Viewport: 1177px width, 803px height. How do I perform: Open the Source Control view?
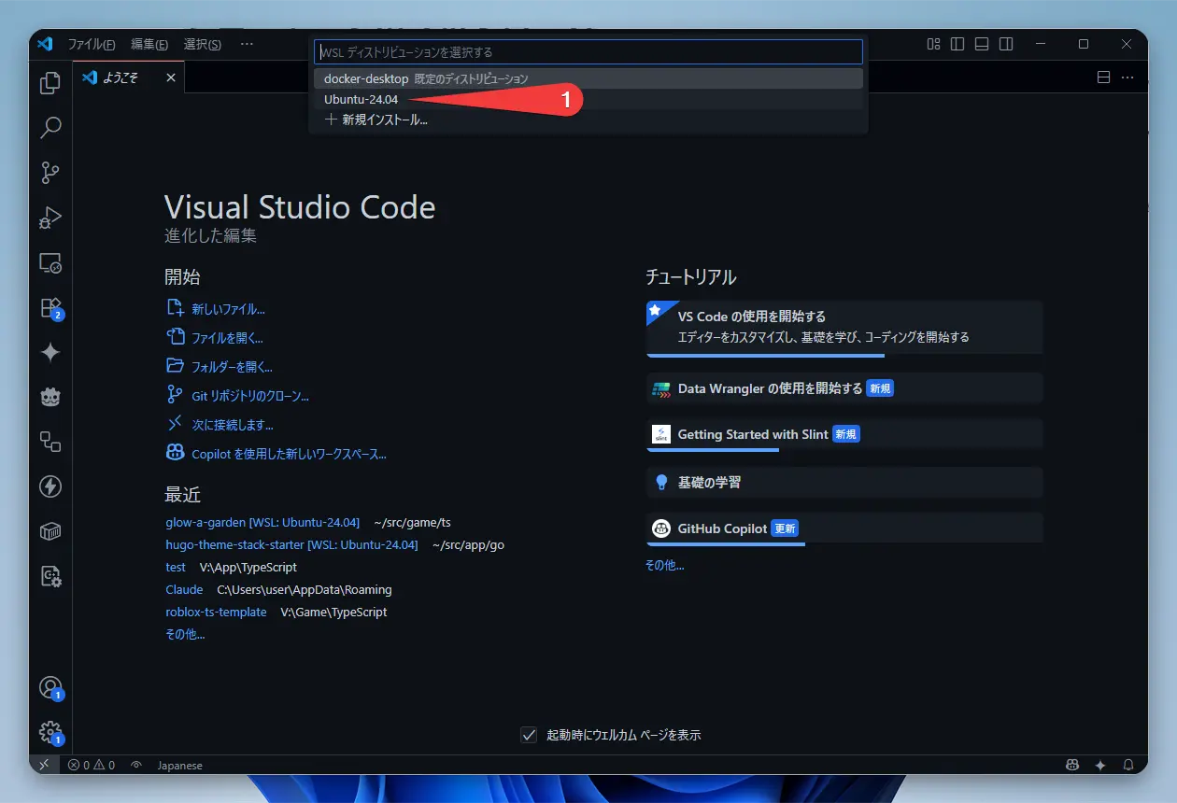[x=50, y=173]
